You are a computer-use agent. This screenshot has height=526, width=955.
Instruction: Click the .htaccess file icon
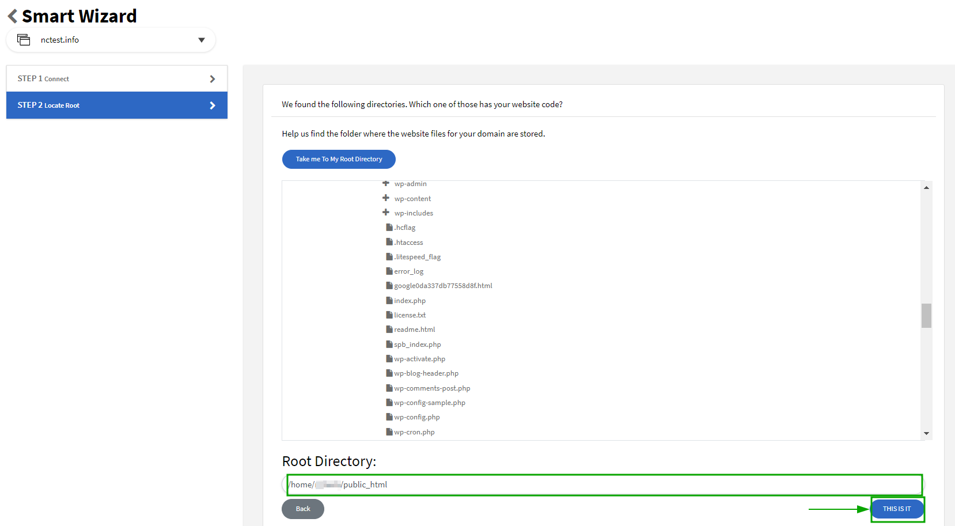coord(389,242)
